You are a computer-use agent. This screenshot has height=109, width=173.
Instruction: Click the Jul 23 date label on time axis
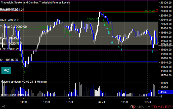click(101, 102)
